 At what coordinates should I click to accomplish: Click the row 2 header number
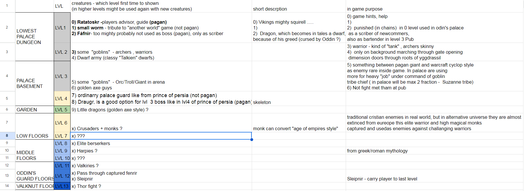click(x=7, y=27)
